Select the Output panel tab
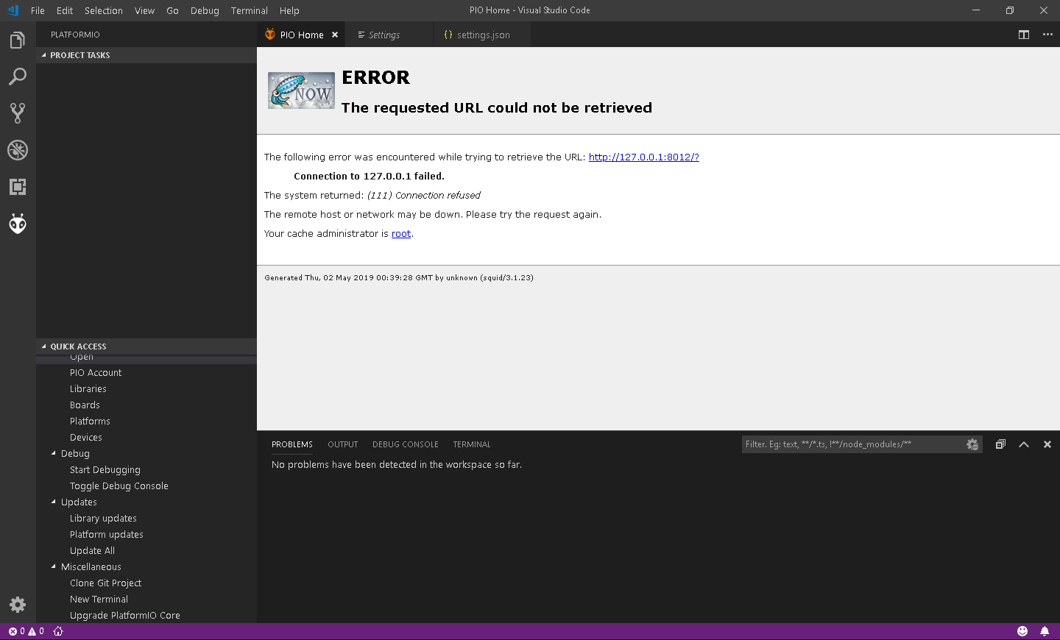Image resolution: width=1060 pixels, height=640 pixels. coord(343,444)
